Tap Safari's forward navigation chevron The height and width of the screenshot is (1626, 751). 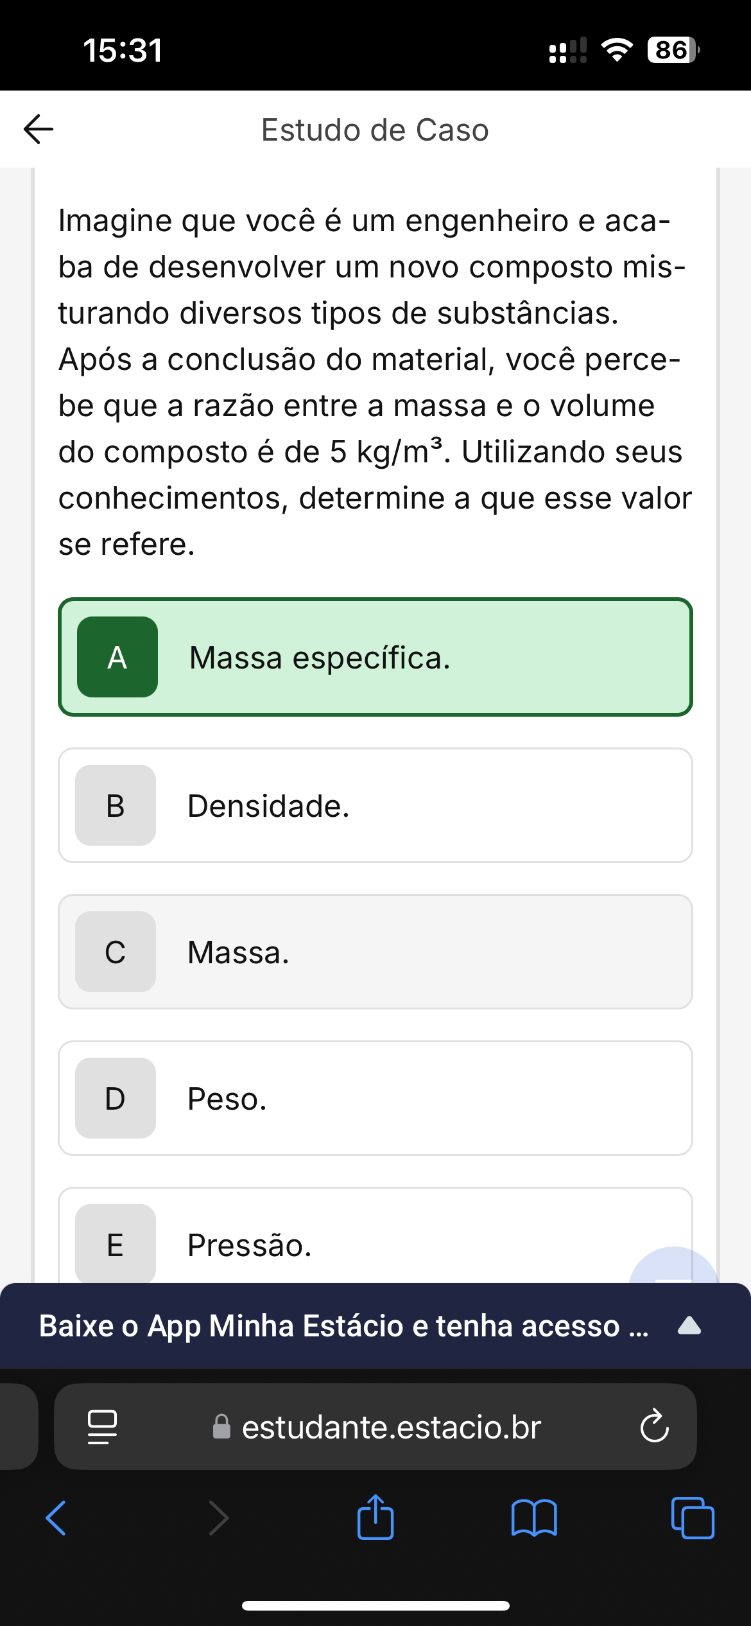coord(218,1518)
